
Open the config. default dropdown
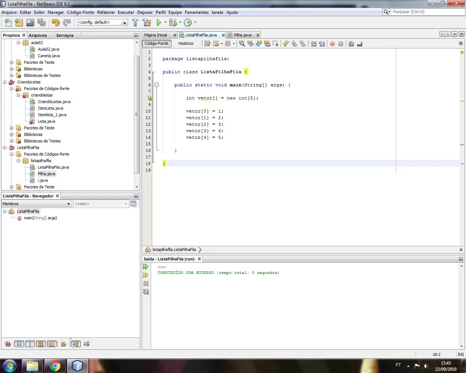coord(103,23)
